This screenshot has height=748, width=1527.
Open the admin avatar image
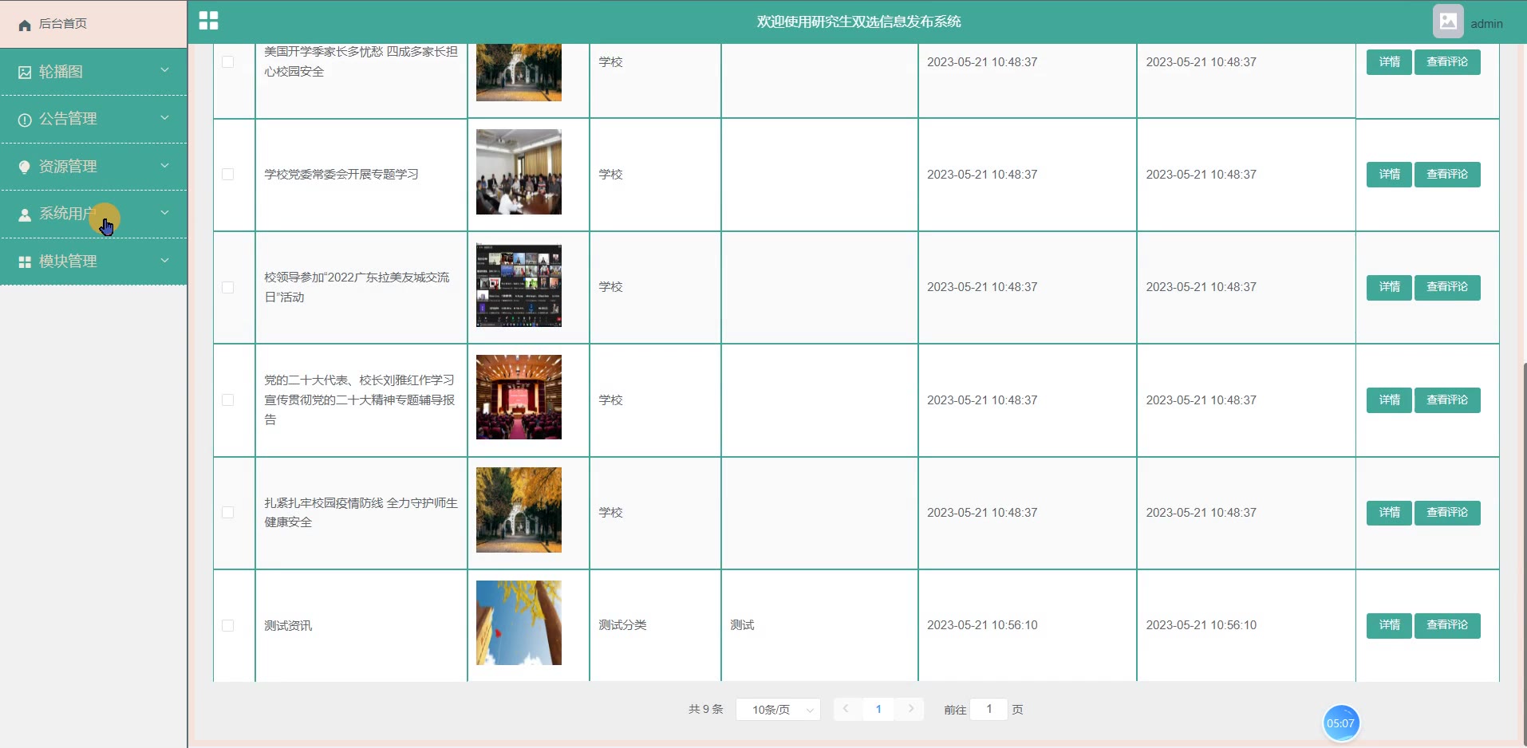coord(1448,22)
